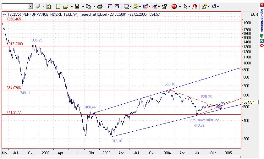264x159 pixels.
Task: Click the purple circle marker on the chart
Action: (x=220, y=107)
